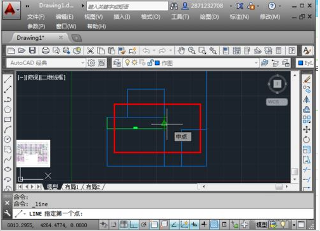Select the Line tool in draw toolbar

(8, 80)
